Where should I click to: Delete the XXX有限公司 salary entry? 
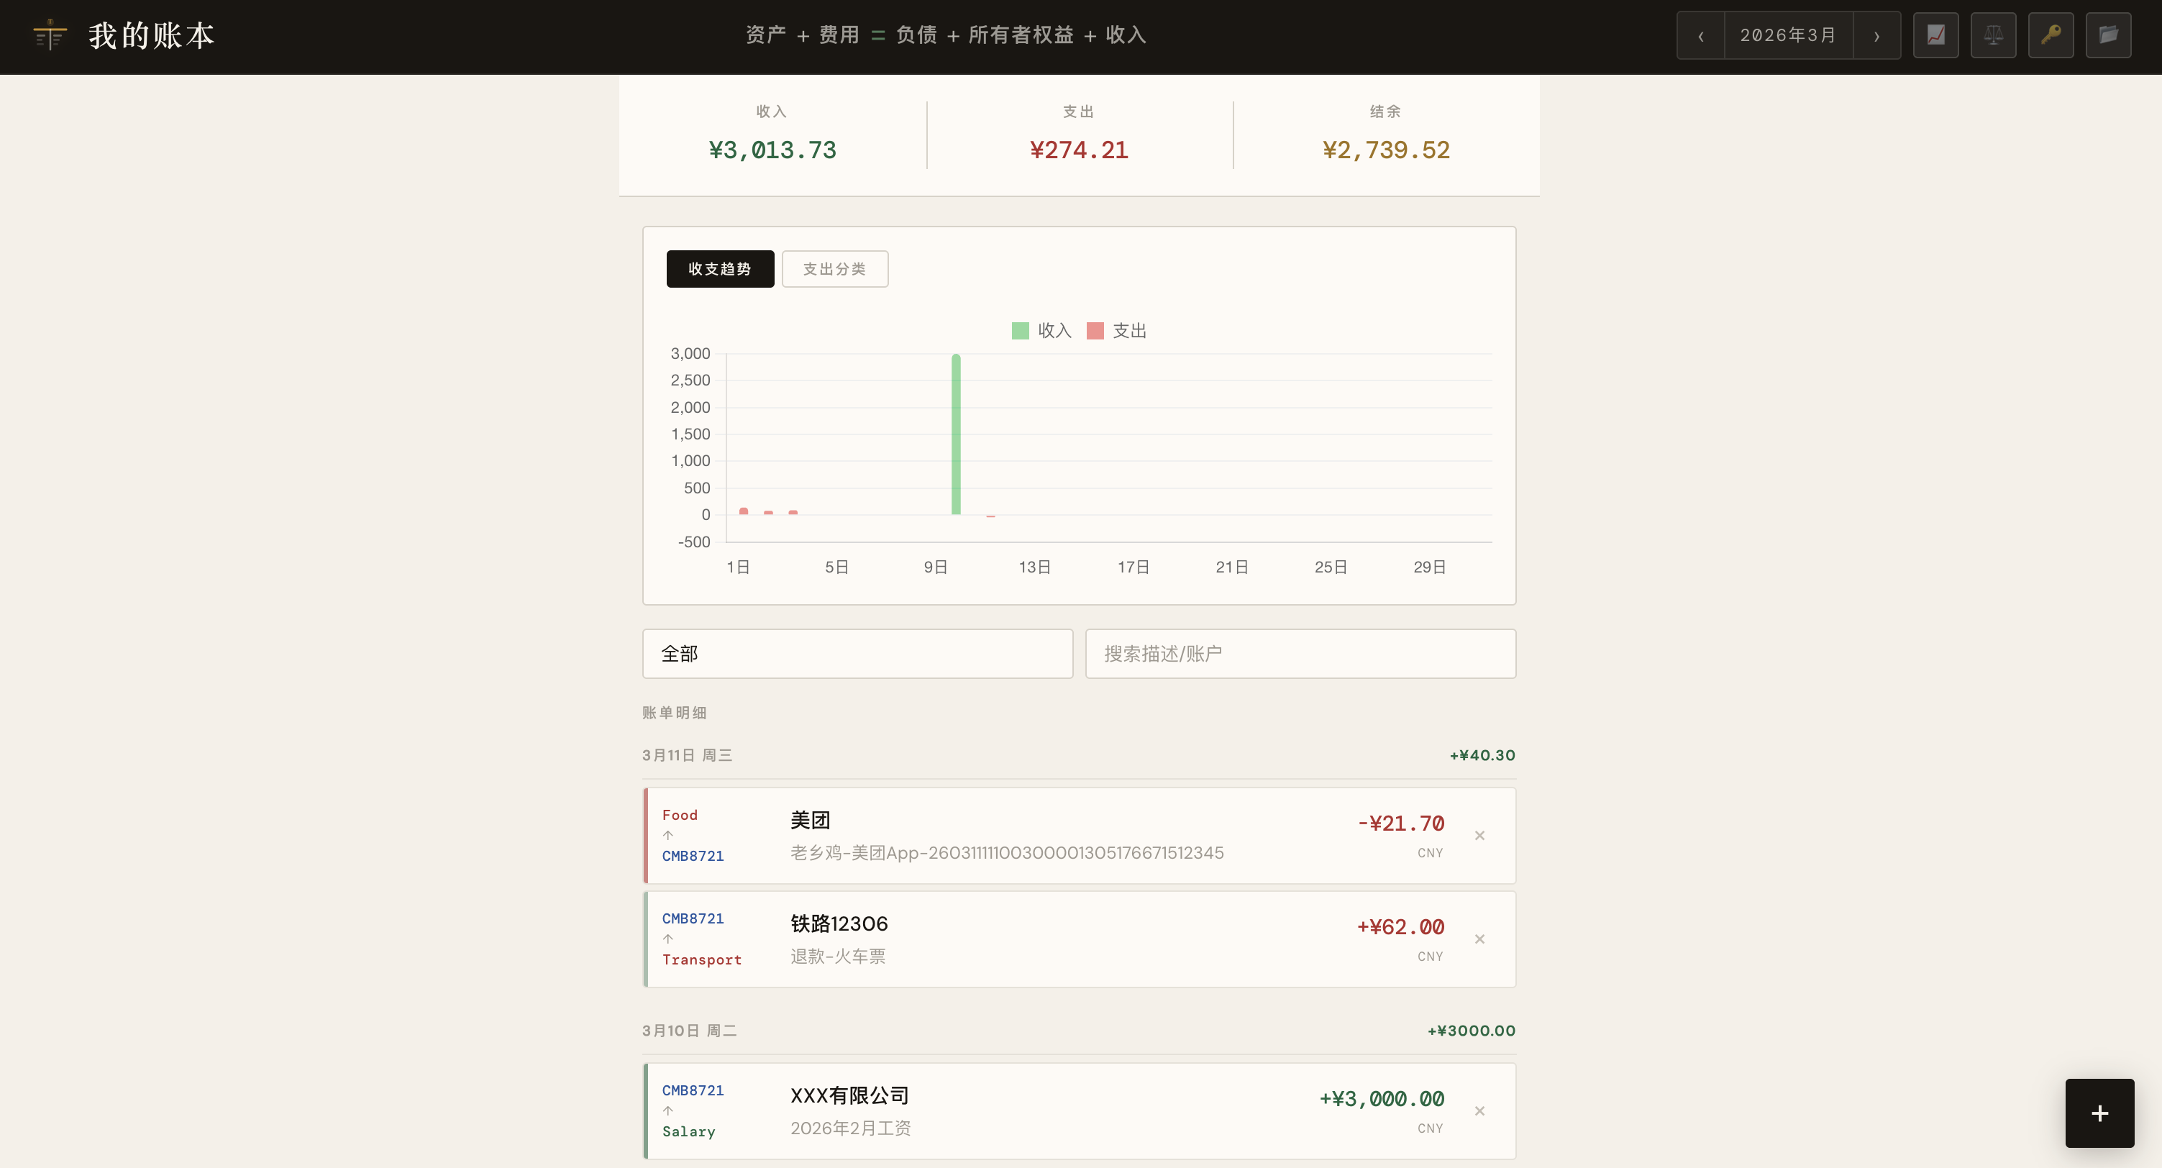coord(1479,1111)
